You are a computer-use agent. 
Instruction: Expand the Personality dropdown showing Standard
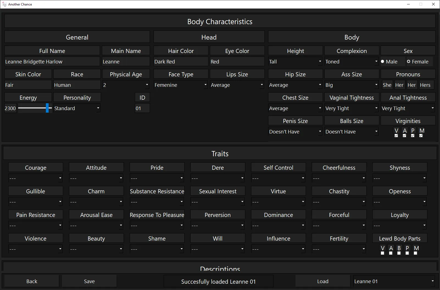coord(77,108)
